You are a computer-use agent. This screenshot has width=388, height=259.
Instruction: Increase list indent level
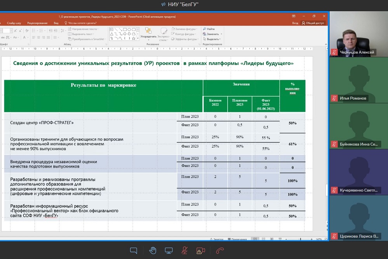56,31
